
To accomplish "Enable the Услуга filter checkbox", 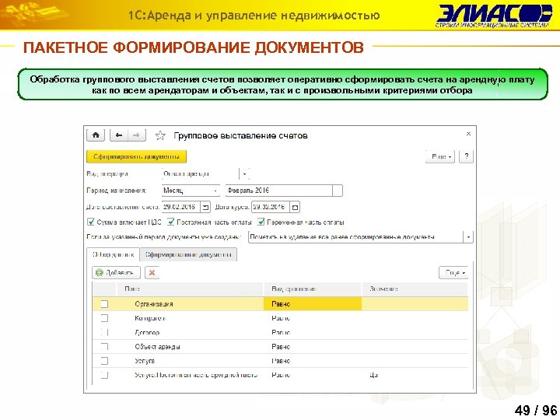I will click(x=104, y=361).
